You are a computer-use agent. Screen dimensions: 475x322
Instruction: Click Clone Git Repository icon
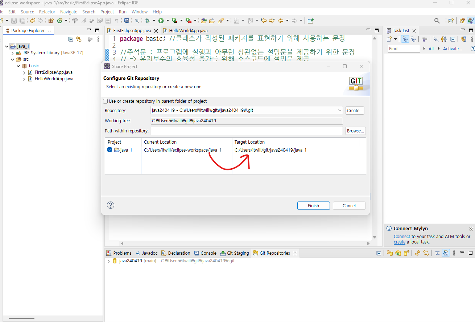(x=398, y=253)
